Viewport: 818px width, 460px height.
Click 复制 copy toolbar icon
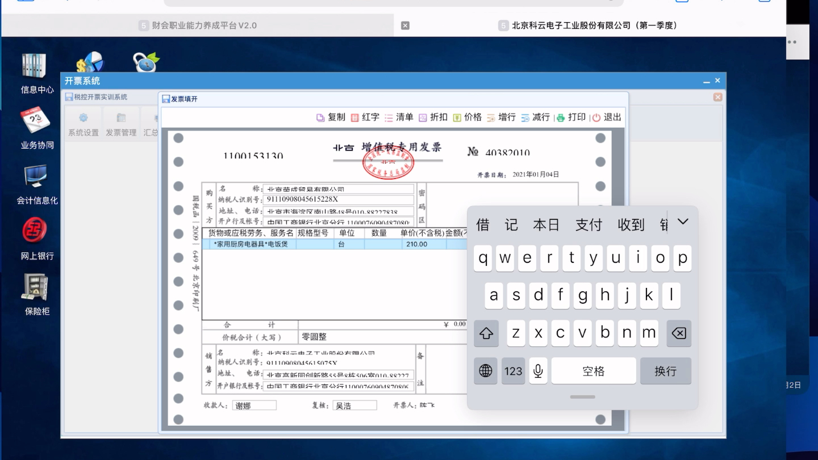331,118
